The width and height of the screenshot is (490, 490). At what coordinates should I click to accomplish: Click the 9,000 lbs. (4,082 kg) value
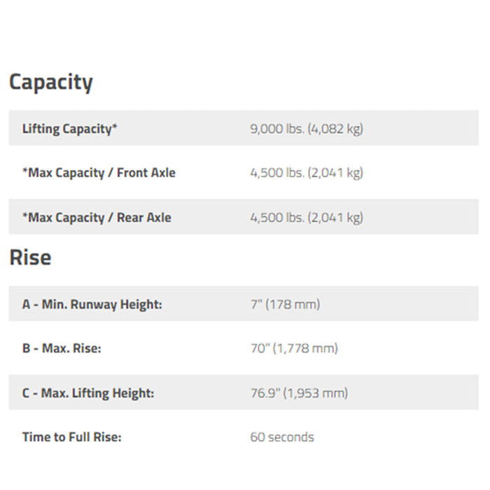(307, 129)
